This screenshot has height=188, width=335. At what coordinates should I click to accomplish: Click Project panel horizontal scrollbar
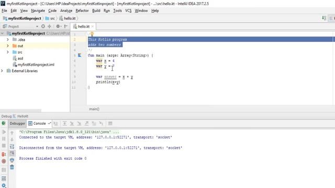[20, 110]
